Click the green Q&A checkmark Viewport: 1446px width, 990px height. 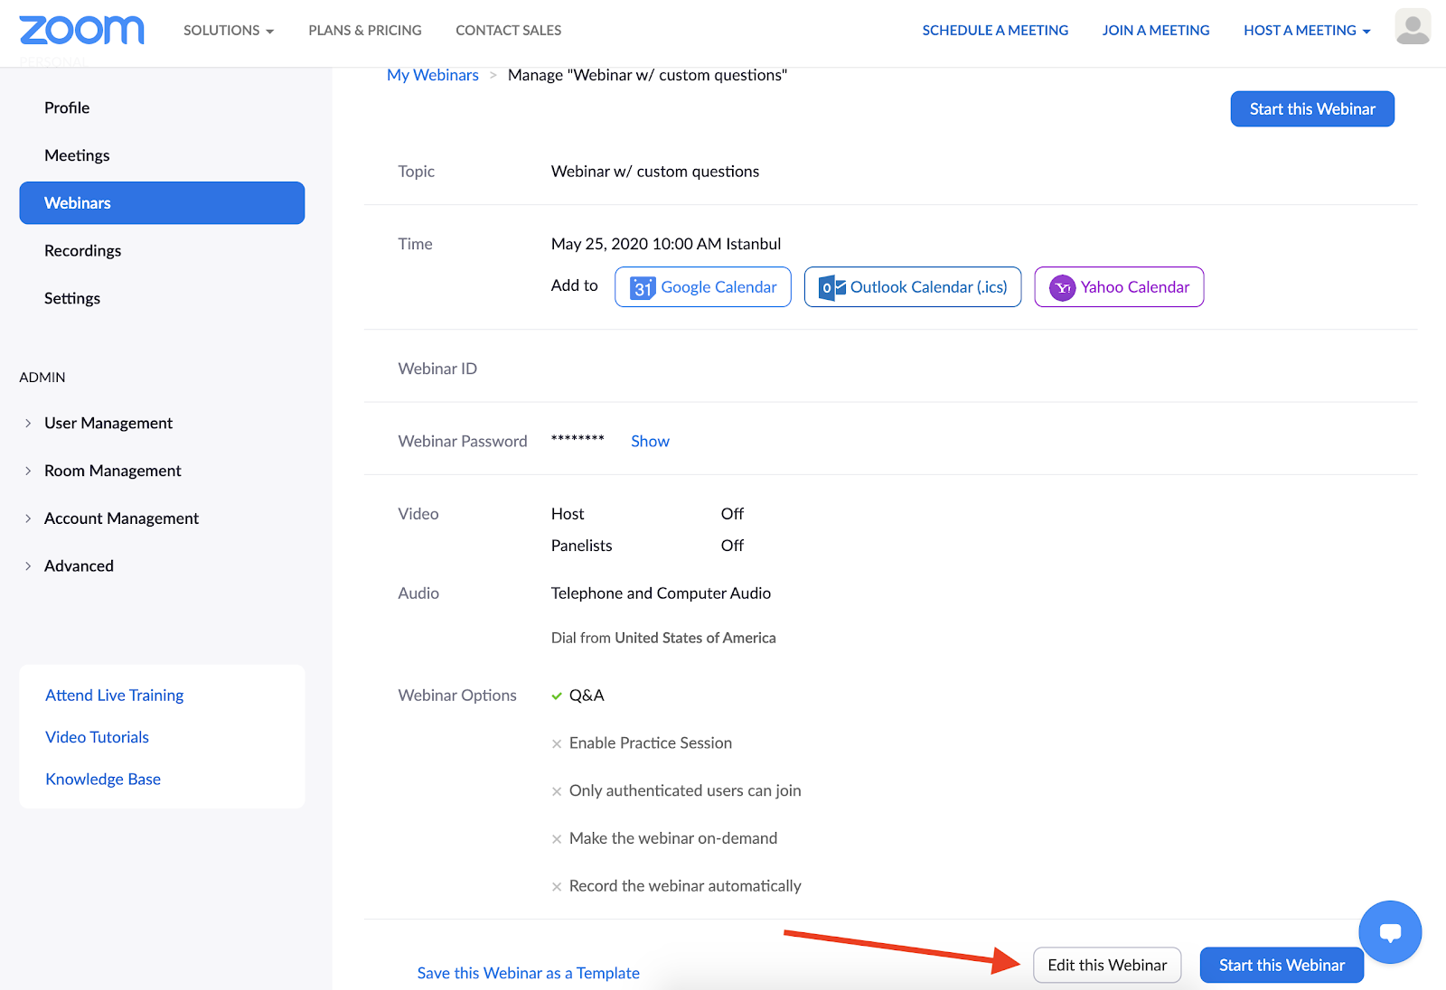pos(557,696)
